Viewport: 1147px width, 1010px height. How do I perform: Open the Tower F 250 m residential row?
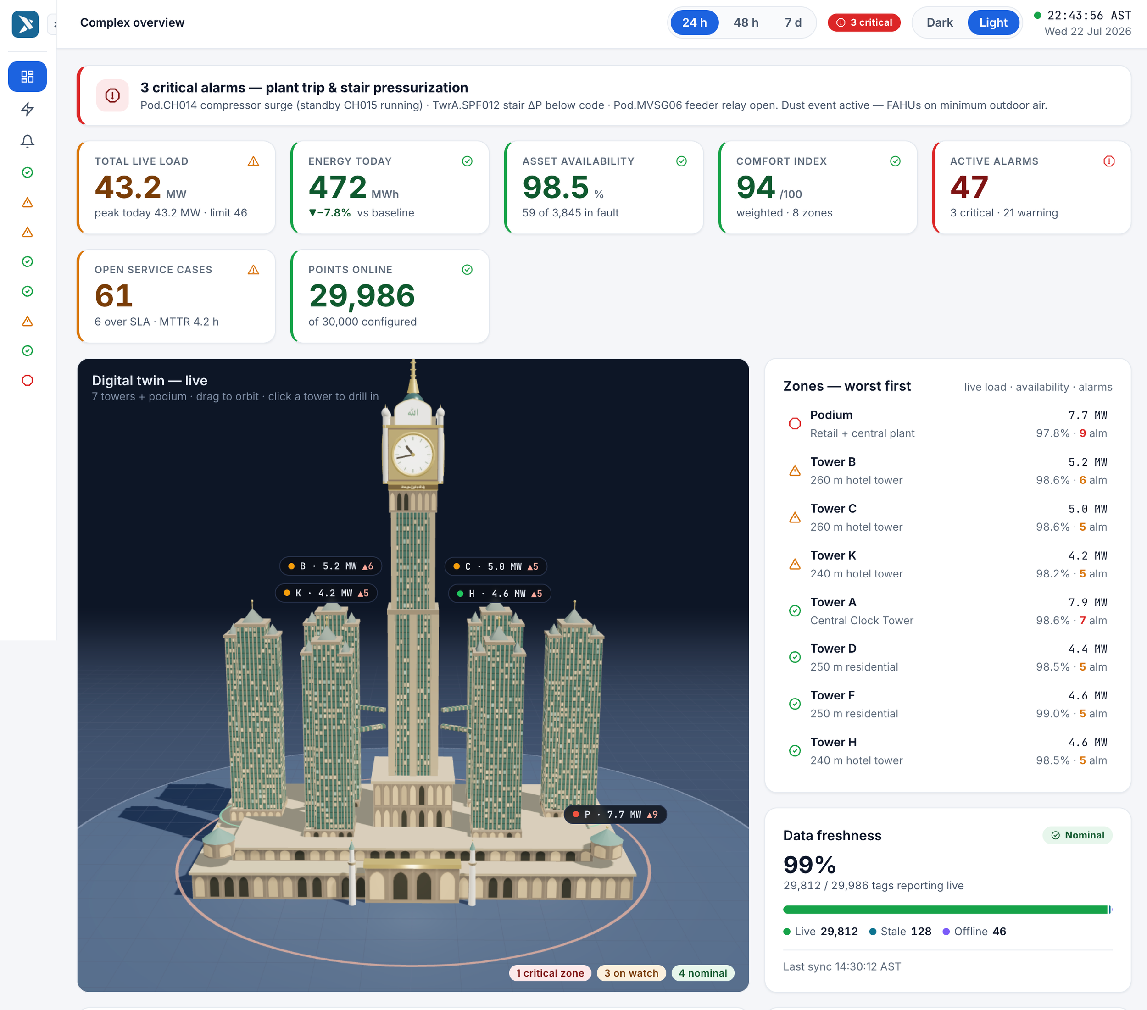tap(948, 704)
